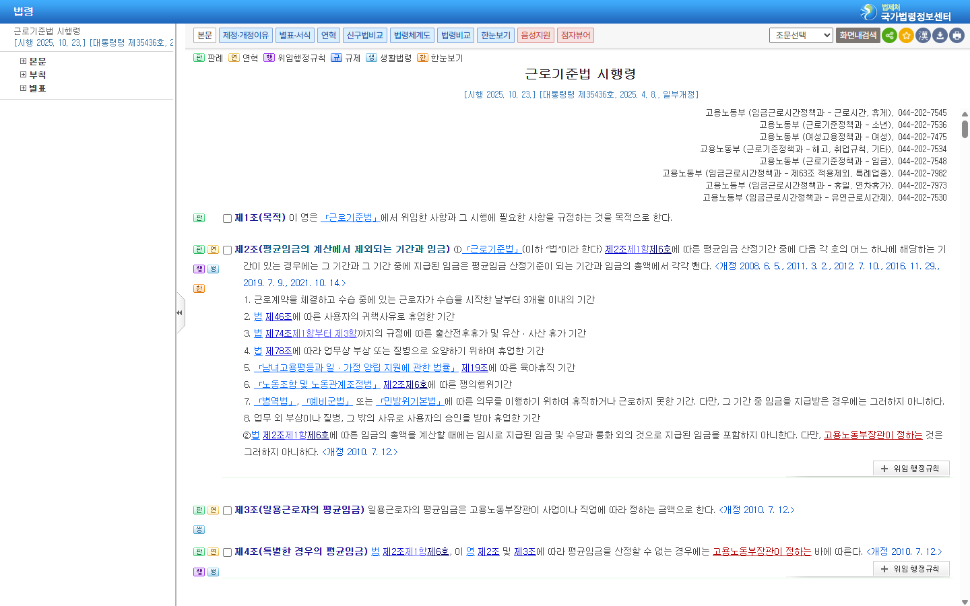Viewport: 970px width, 606px height.
Task: Add this law to favorites with the star icon
Action: click(x=906, y=36)
